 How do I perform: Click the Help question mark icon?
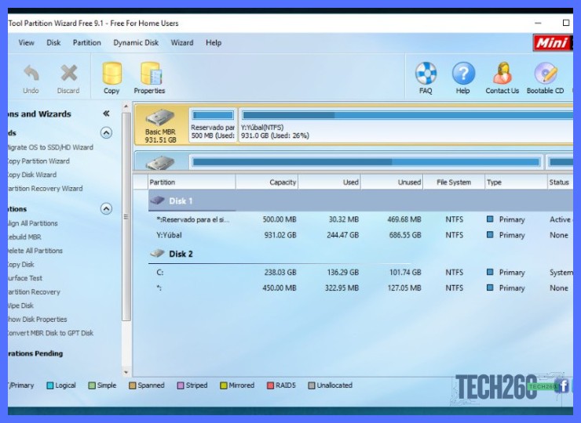pyautogui.click(x=463, y=73)
